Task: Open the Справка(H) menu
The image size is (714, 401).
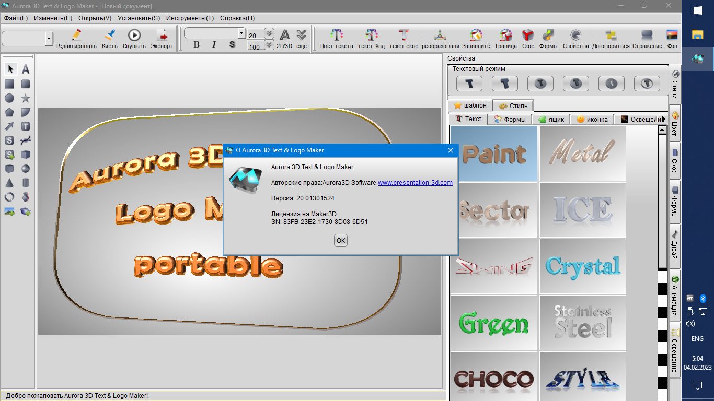Action: pyautogui.click(x=237, y=18)
